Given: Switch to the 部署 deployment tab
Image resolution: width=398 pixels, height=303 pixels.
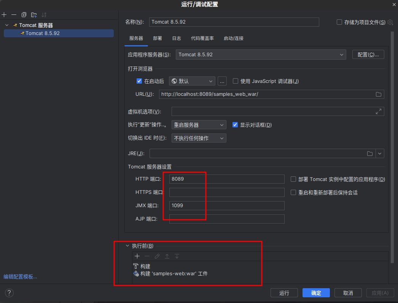Looking at the screenshot, I should [x=158, y=38].
